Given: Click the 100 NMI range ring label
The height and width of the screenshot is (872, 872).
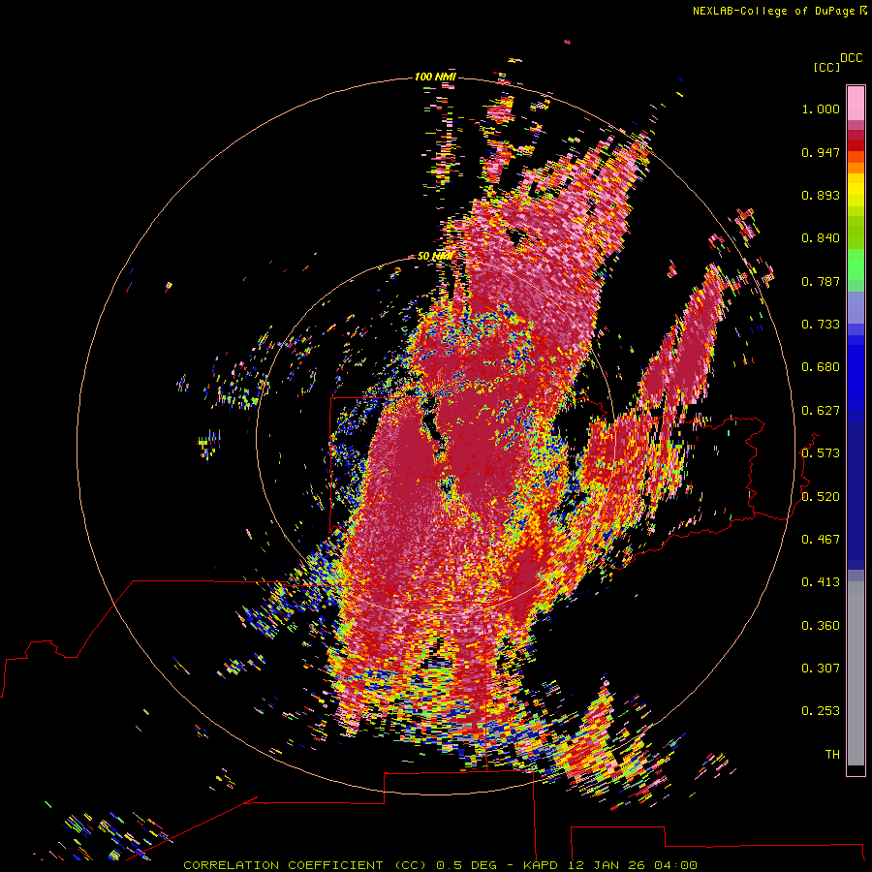Looking at the screenshot, I should coord(435,77).
